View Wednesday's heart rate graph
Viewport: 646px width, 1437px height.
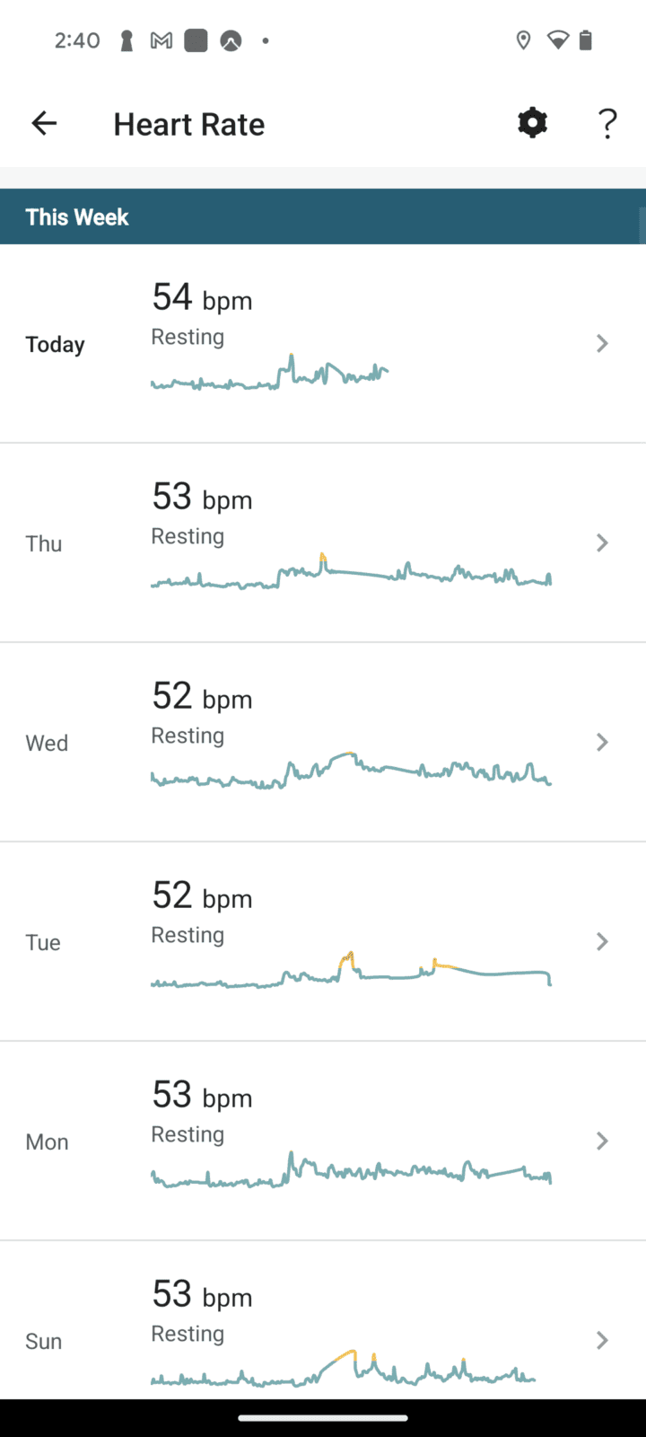pos(350,771)
